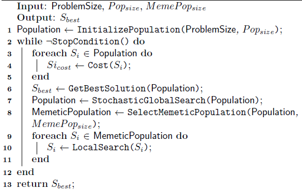This screenshot has height=190, width=302.
Task: Click 'return' keyword on last line
Action: click(x=32, y=184)
